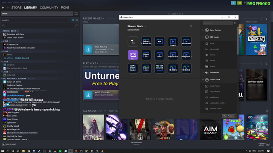The image size is (273, 153).
Task: Open the Recent Games shelf dropdown
Action: tap(93, 18)
